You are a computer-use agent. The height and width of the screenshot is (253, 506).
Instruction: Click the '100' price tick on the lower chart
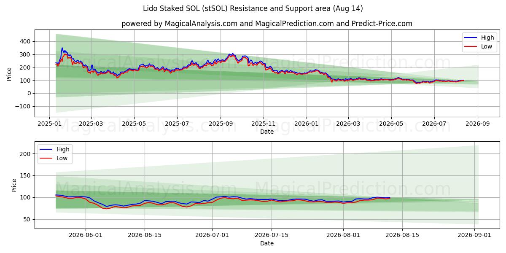pyautogui.click(x=26, y=197)
